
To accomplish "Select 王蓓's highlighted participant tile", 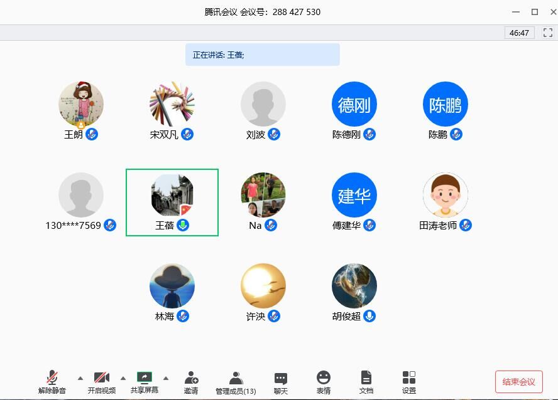I will tap(172, 202).
